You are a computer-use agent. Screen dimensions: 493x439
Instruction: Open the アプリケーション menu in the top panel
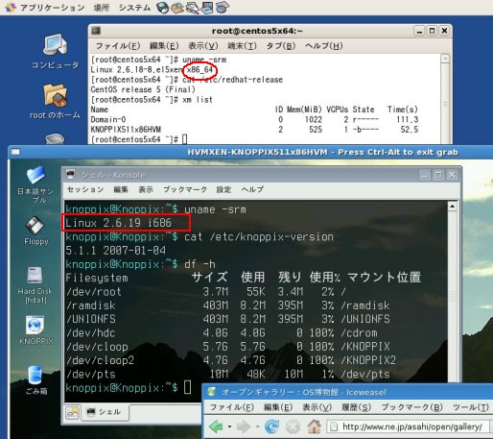click(46, 8)
